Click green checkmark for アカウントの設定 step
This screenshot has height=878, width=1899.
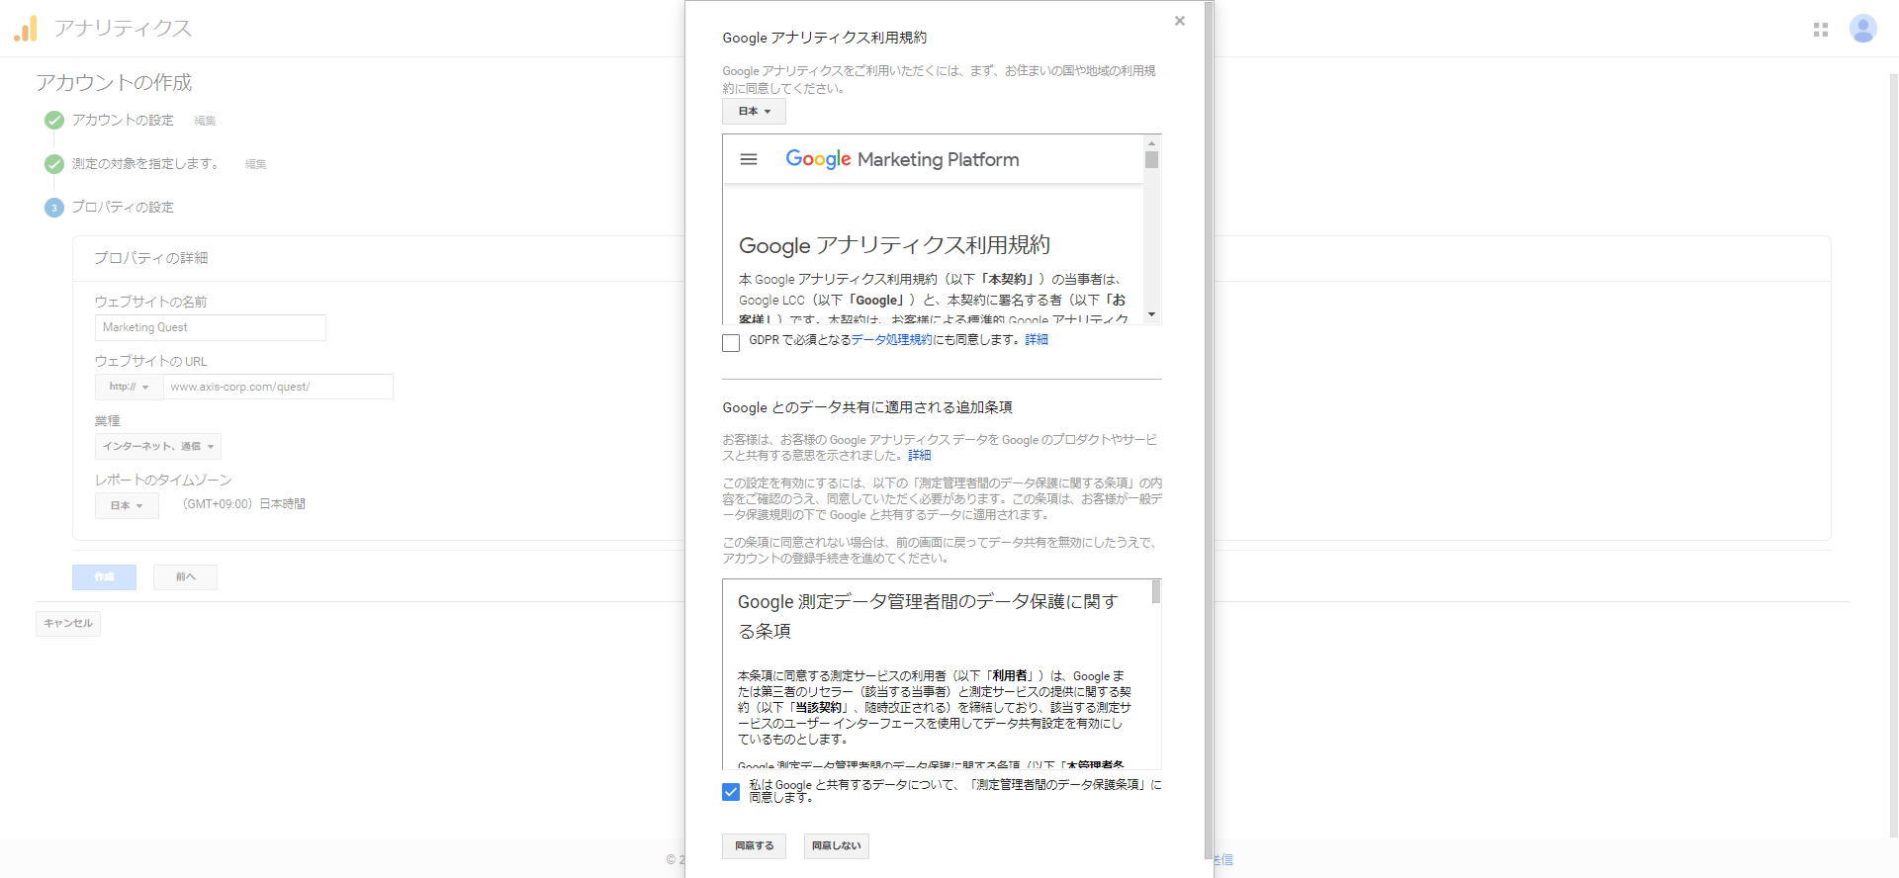pyautogui.click(x=54, y=121)
